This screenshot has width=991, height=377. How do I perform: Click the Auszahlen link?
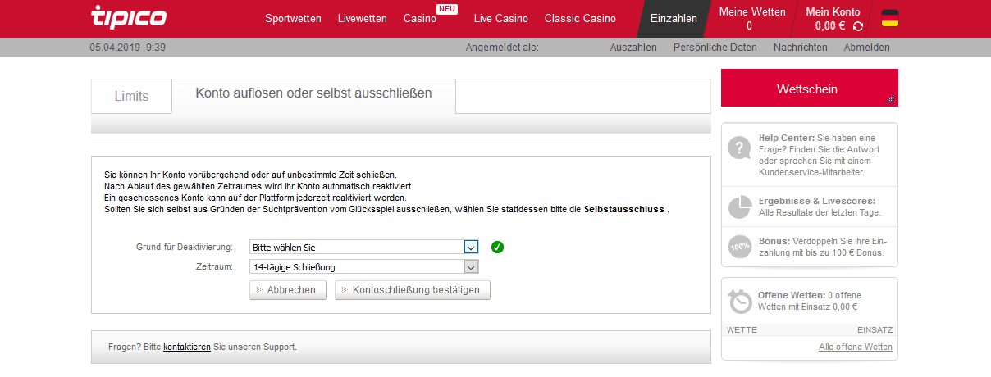(633, 48)
